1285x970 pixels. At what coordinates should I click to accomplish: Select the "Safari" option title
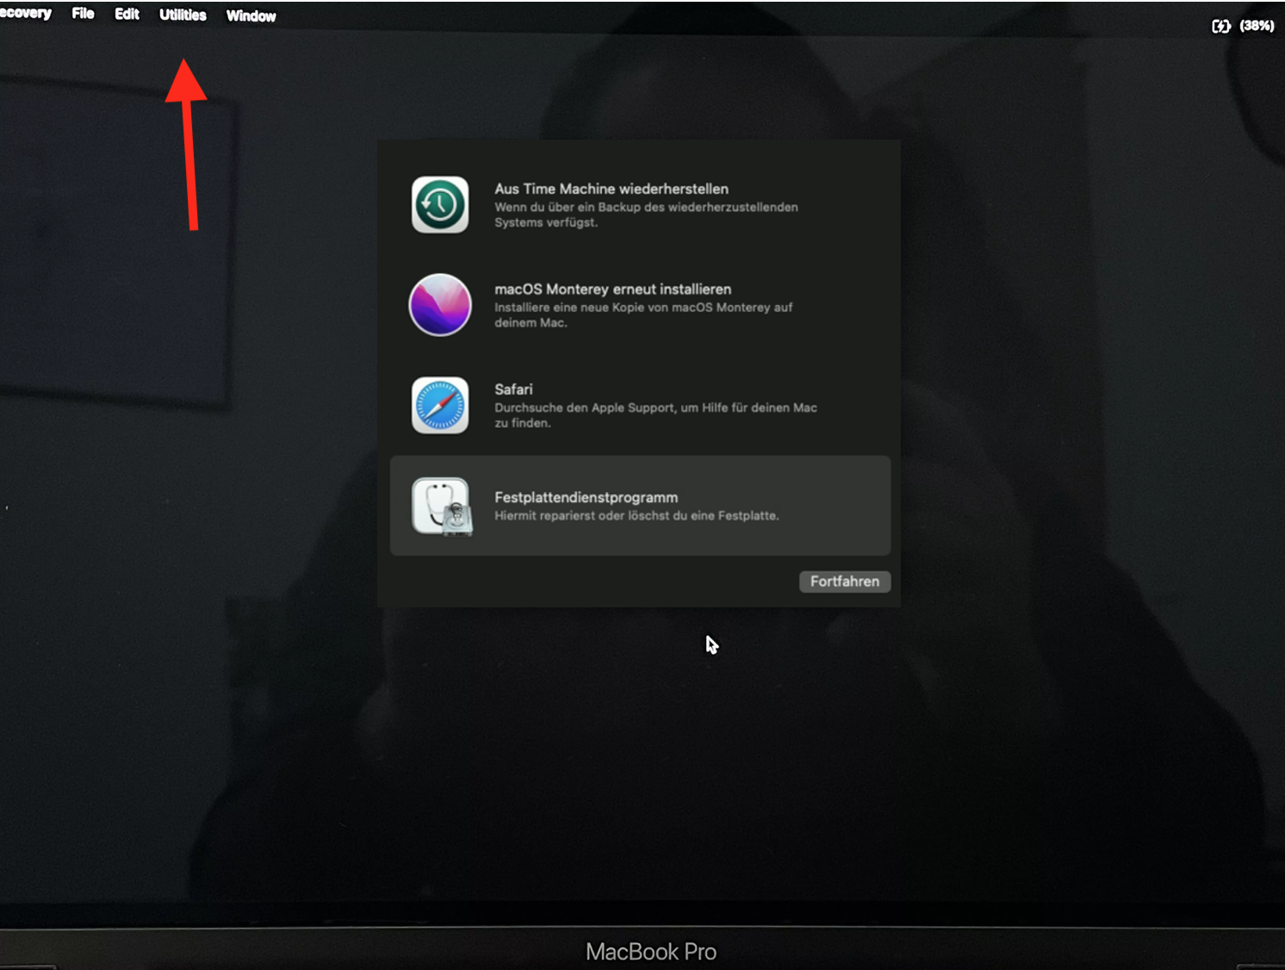tap(513, 389)
